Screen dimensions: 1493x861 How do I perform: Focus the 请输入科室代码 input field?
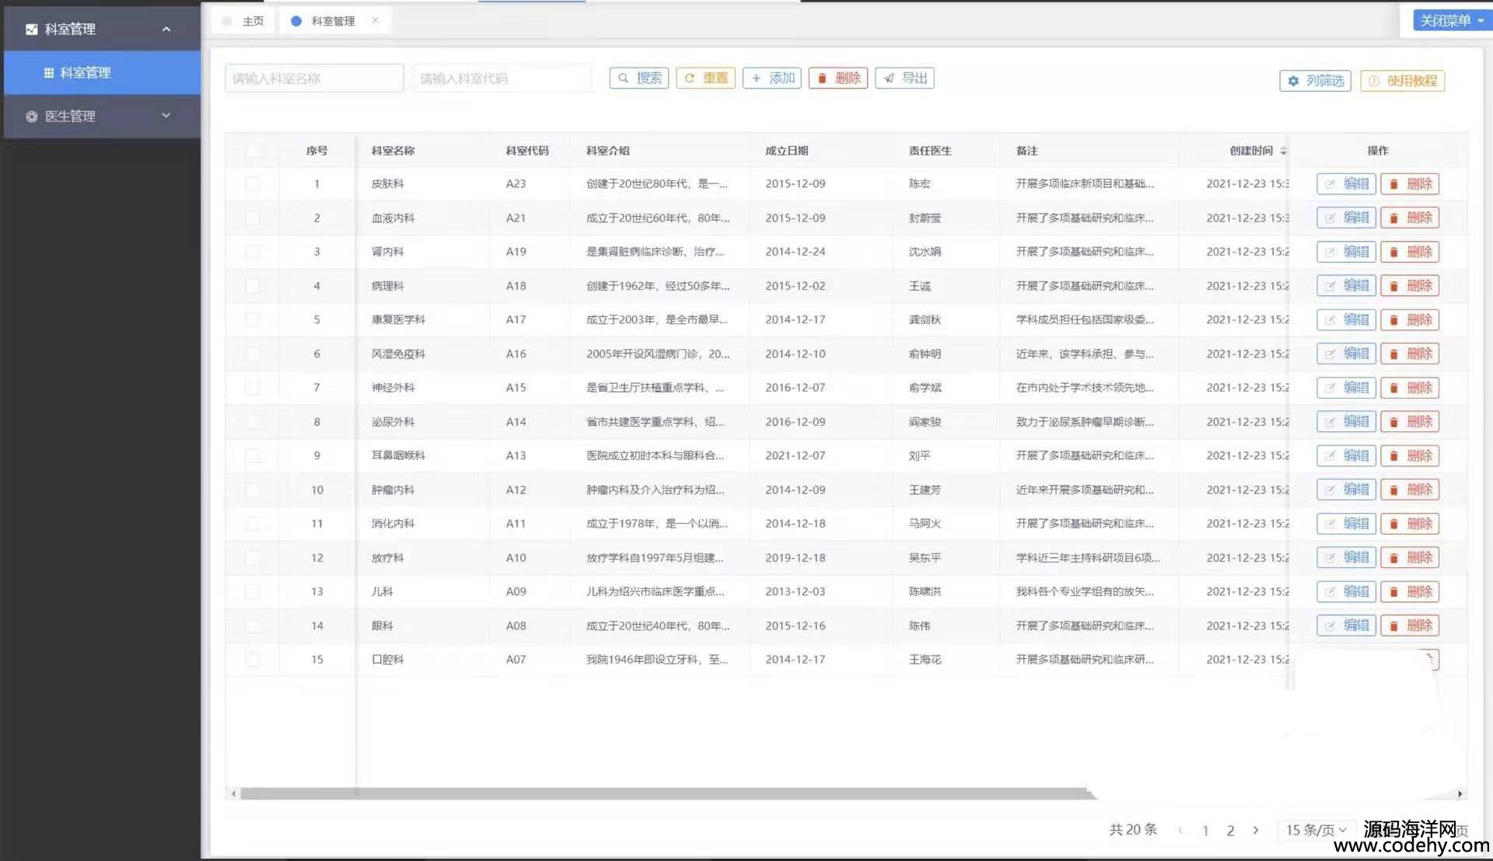(x=502, y=78)
